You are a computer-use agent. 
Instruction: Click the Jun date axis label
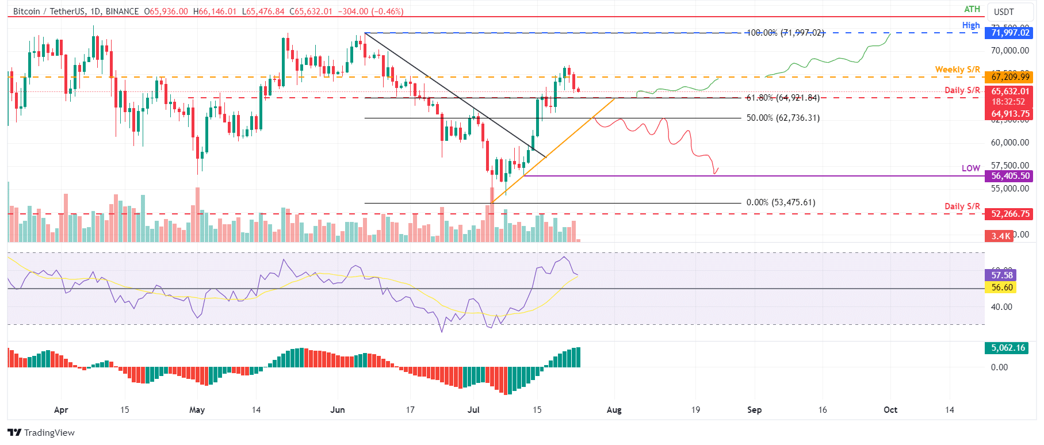click(x=338, y=410)
